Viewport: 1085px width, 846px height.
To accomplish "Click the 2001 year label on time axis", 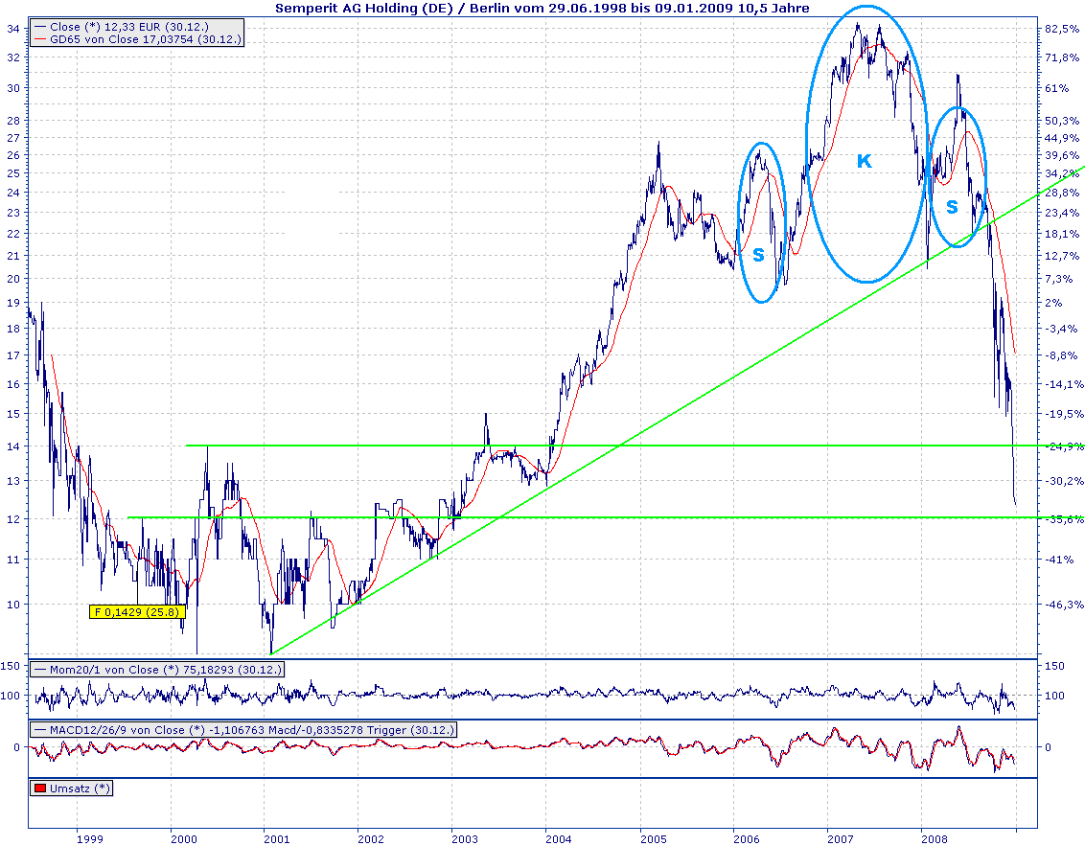I will click(277, 839).
